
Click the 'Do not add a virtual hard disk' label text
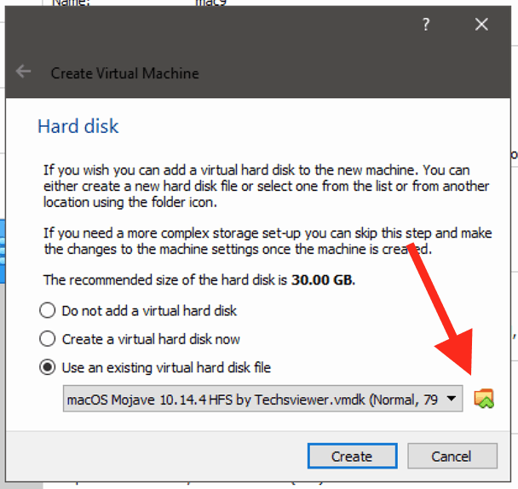tap(149, 311)
